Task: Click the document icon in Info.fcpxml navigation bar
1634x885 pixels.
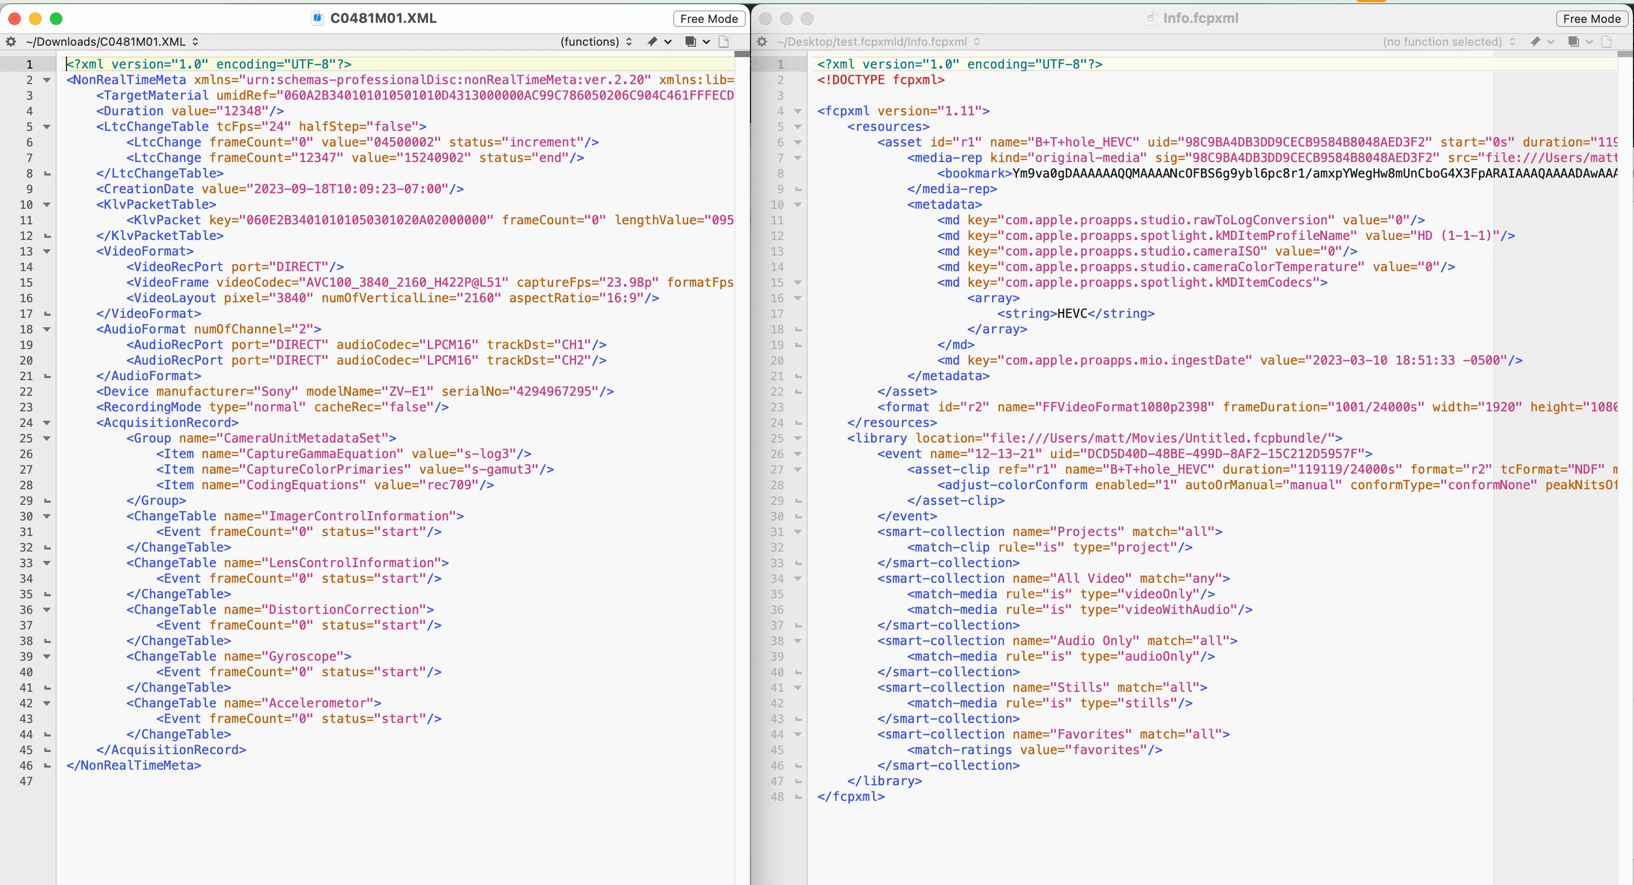Action: tap(1606, 42)
